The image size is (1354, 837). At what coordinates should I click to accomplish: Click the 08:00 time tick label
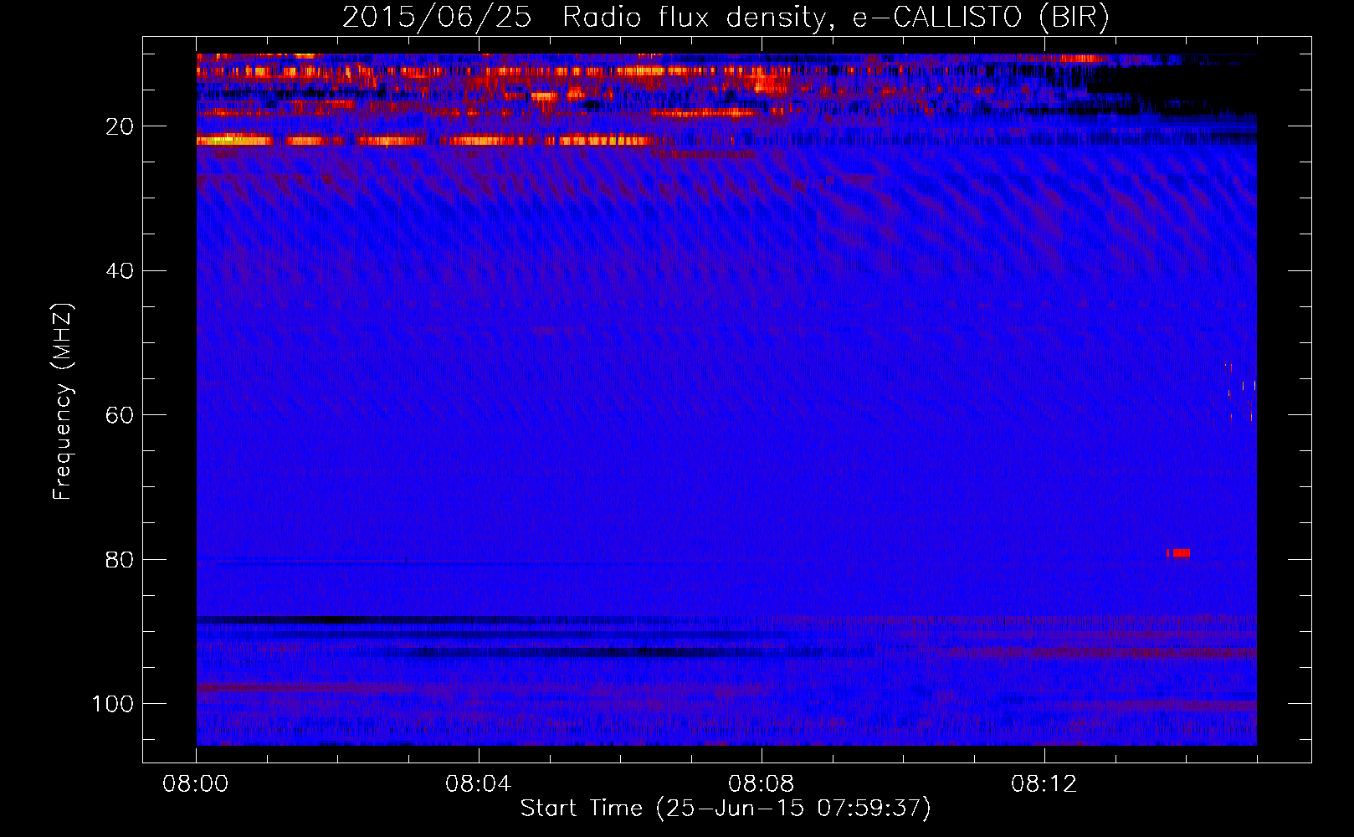(196, 784)
